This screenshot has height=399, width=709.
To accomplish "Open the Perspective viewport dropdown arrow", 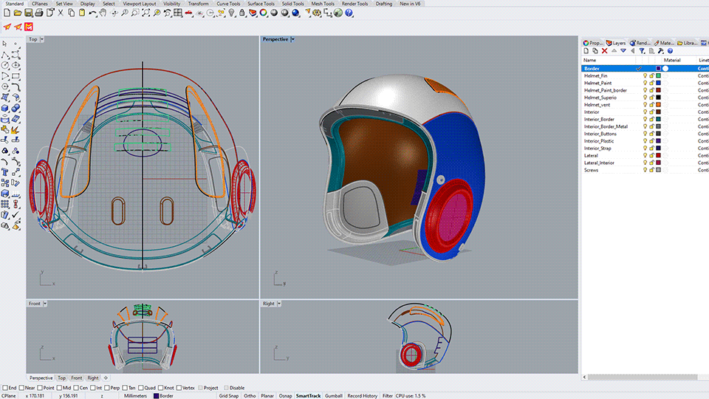I will (292, 39).
